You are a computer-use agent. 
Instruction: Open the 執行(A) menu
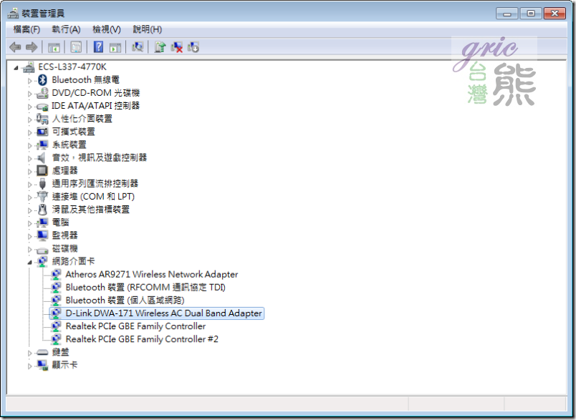click(x=66, y=29)
